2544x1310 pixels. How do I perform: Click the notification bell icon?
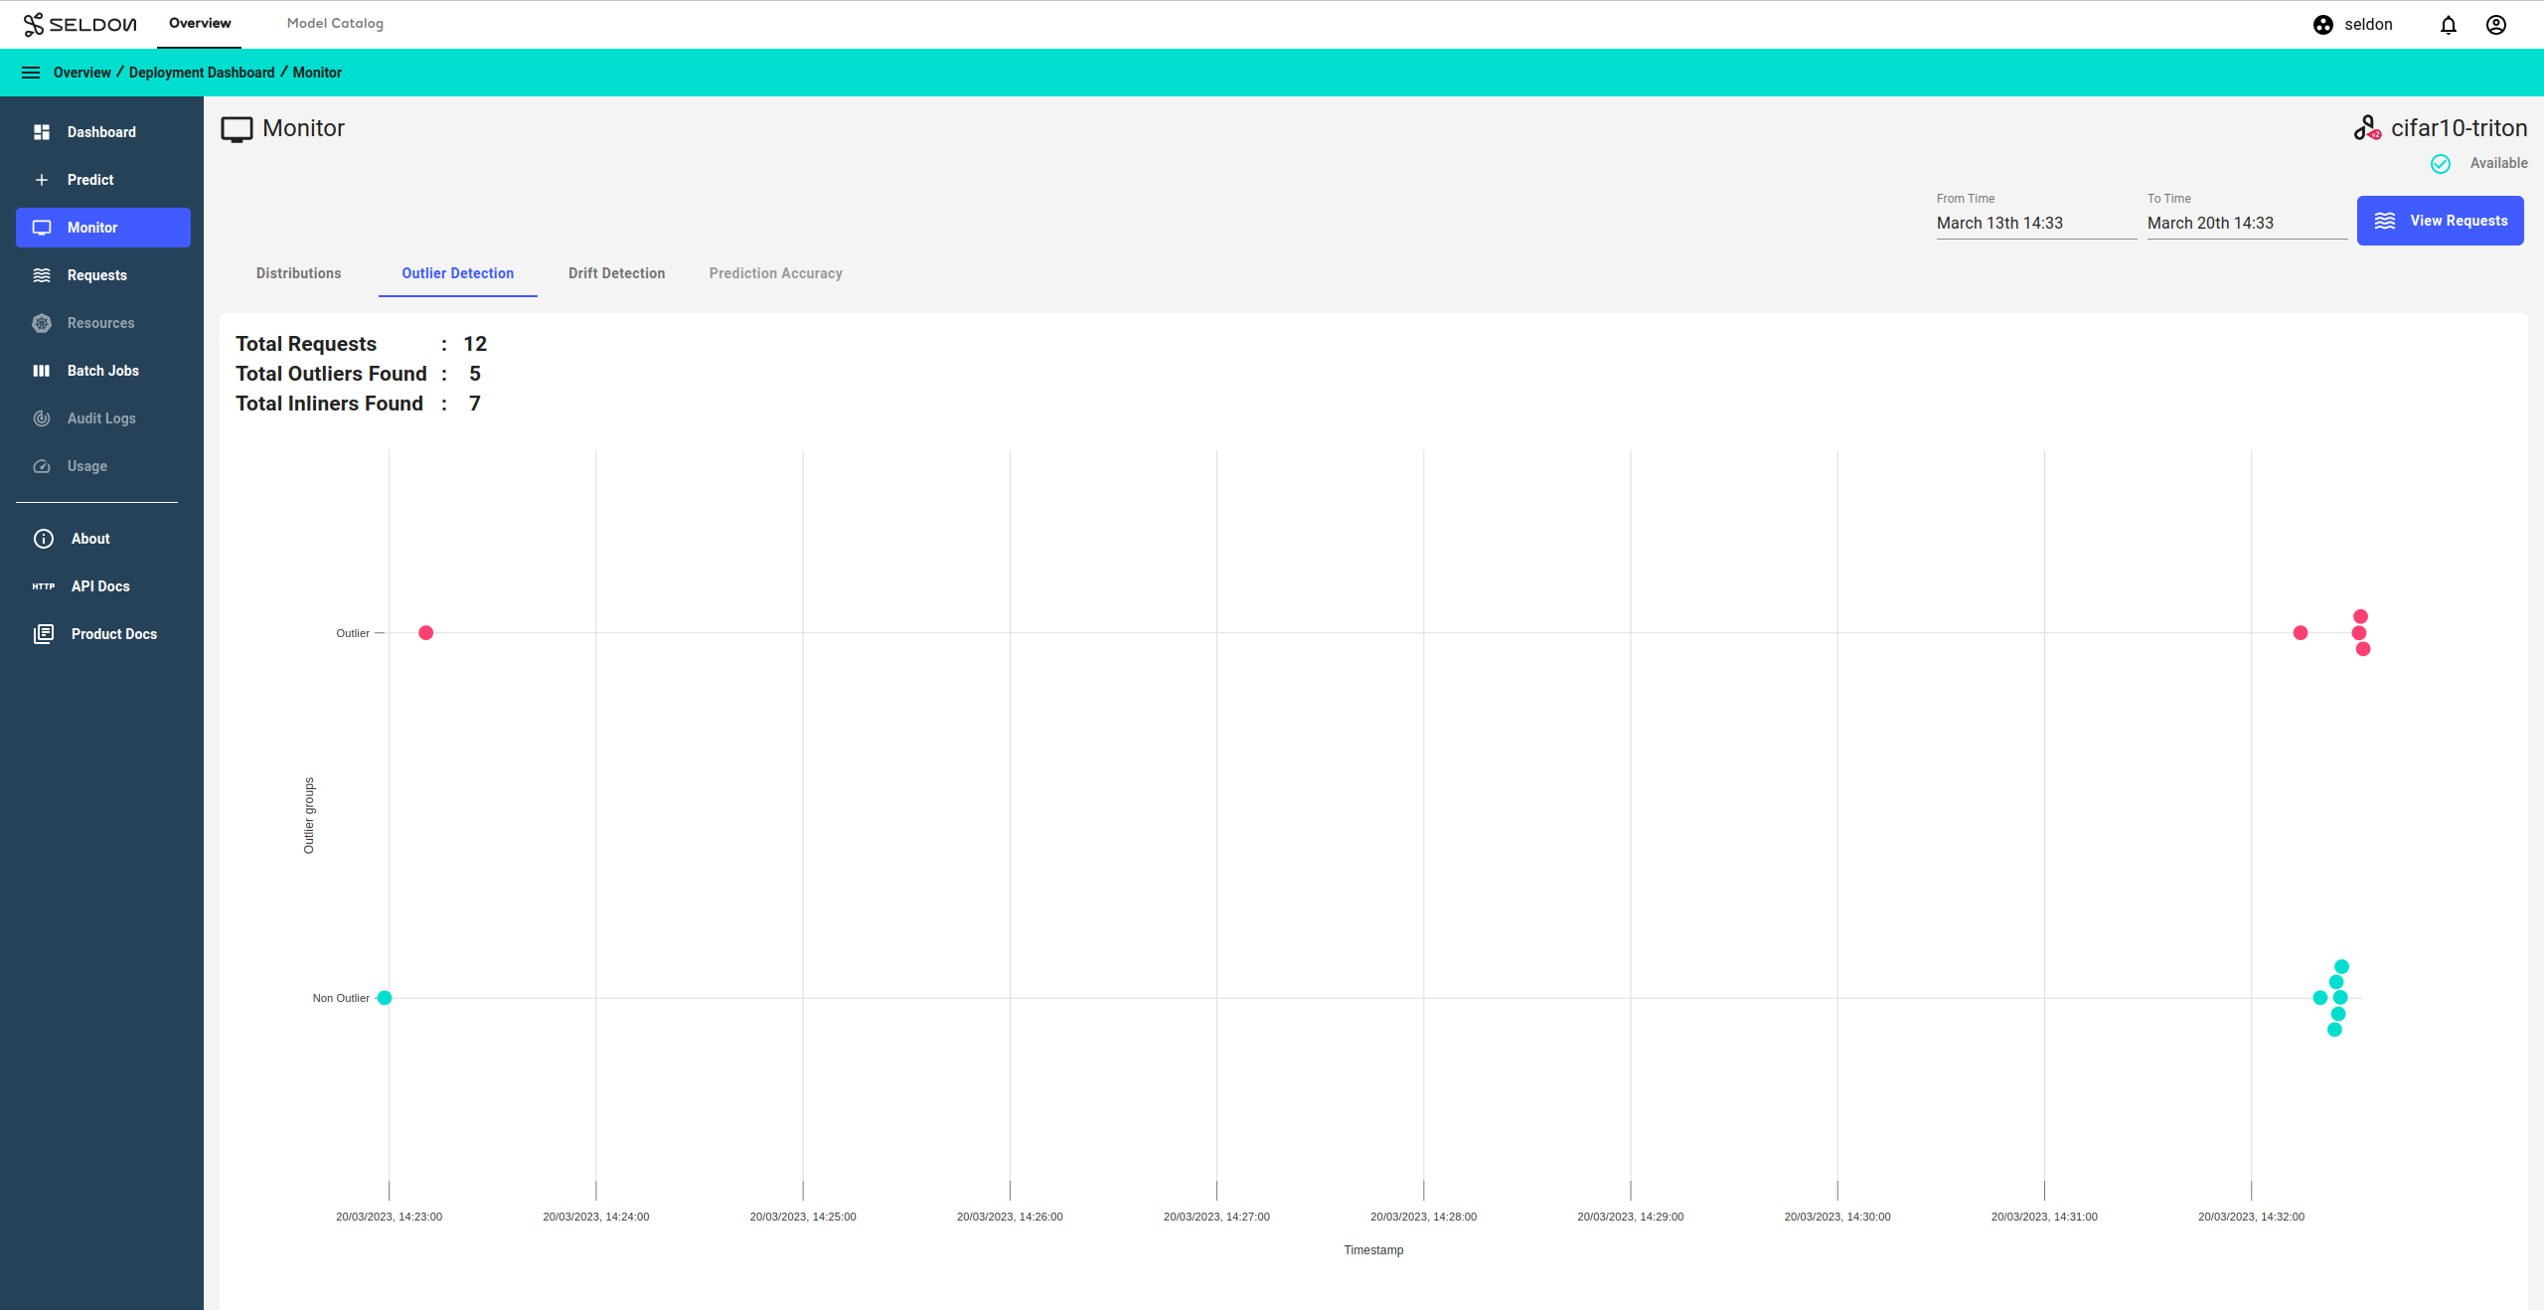pyautogui.click(x=2449, y=25)
